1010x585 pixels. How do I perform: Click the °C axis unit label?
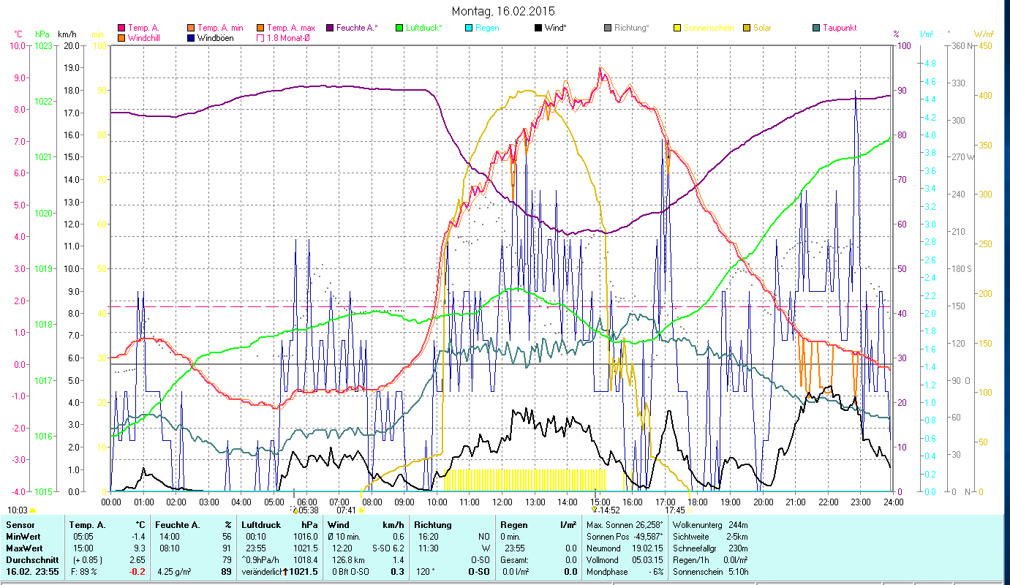[x=18, y=34]
